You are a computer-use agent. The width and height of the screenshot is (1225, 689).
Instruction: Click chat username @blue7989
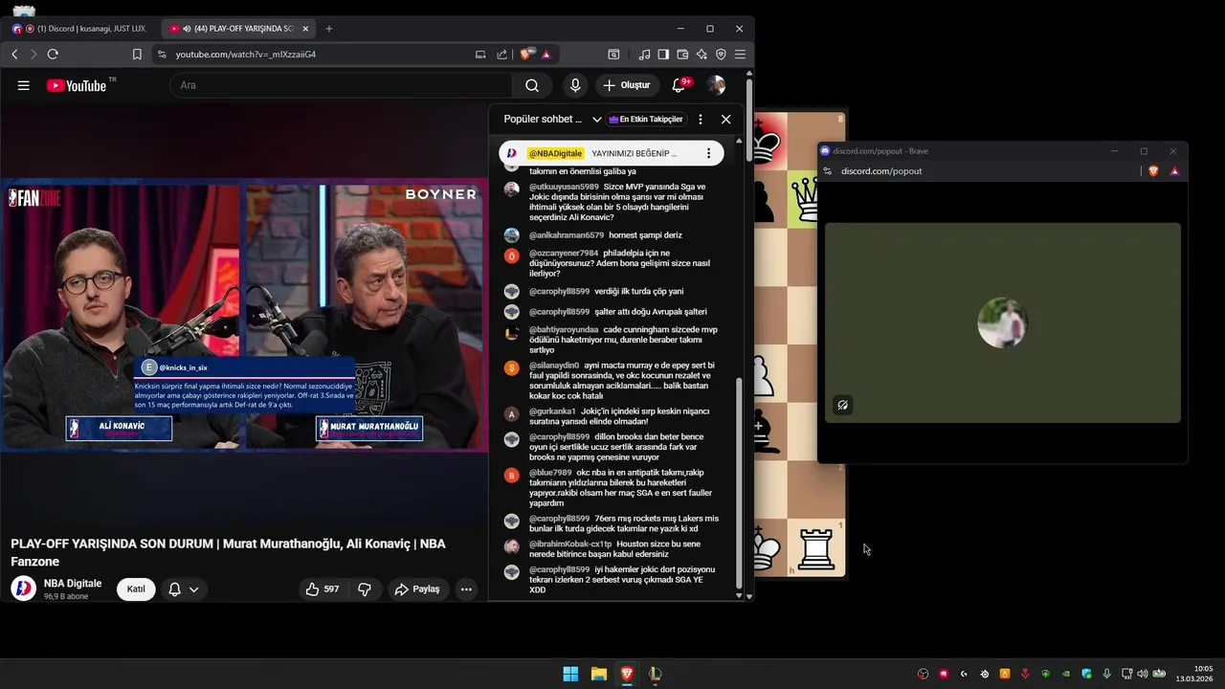coord(550,473)
